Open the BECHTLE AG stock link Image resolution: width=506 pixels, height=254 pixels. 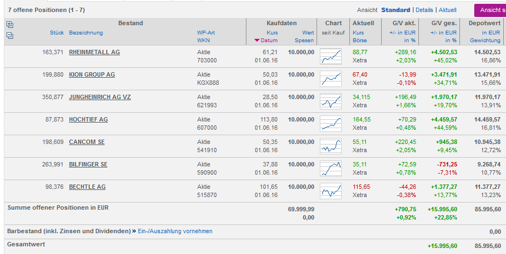87,187
